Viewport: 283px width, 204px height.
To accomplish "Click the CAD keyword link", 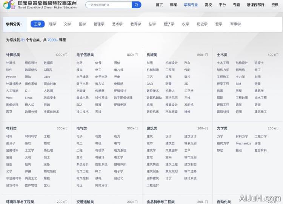I will pyautogui.click(x=150, y=84).
